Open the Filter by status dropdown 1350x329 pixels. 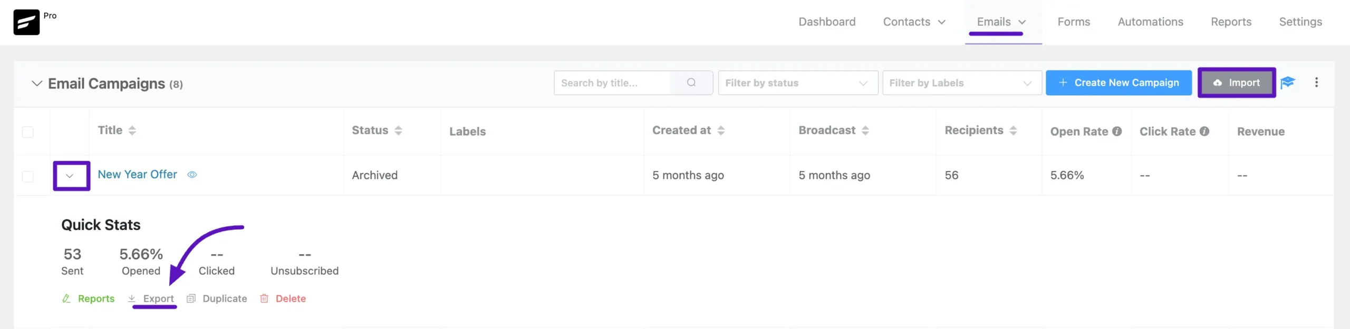coord(798,83)
